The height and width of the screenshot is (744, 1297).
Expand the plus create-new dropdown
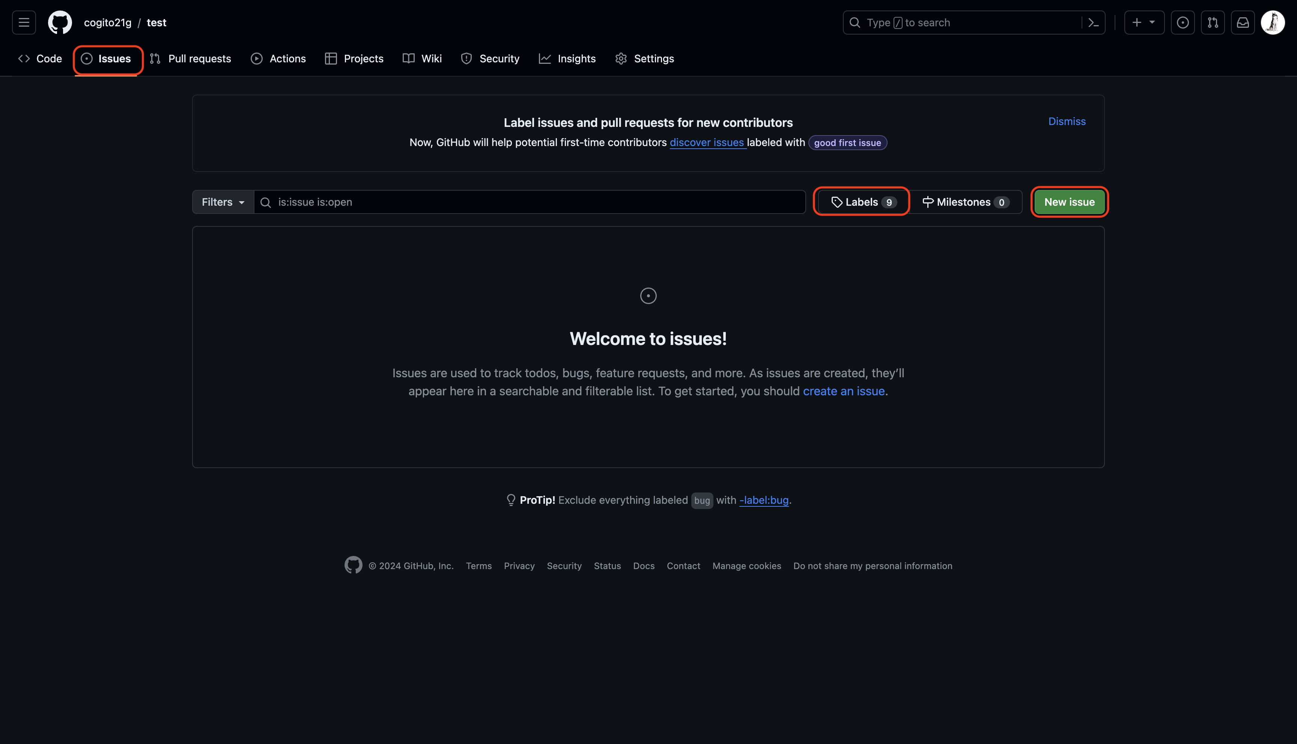(1143, 23)
